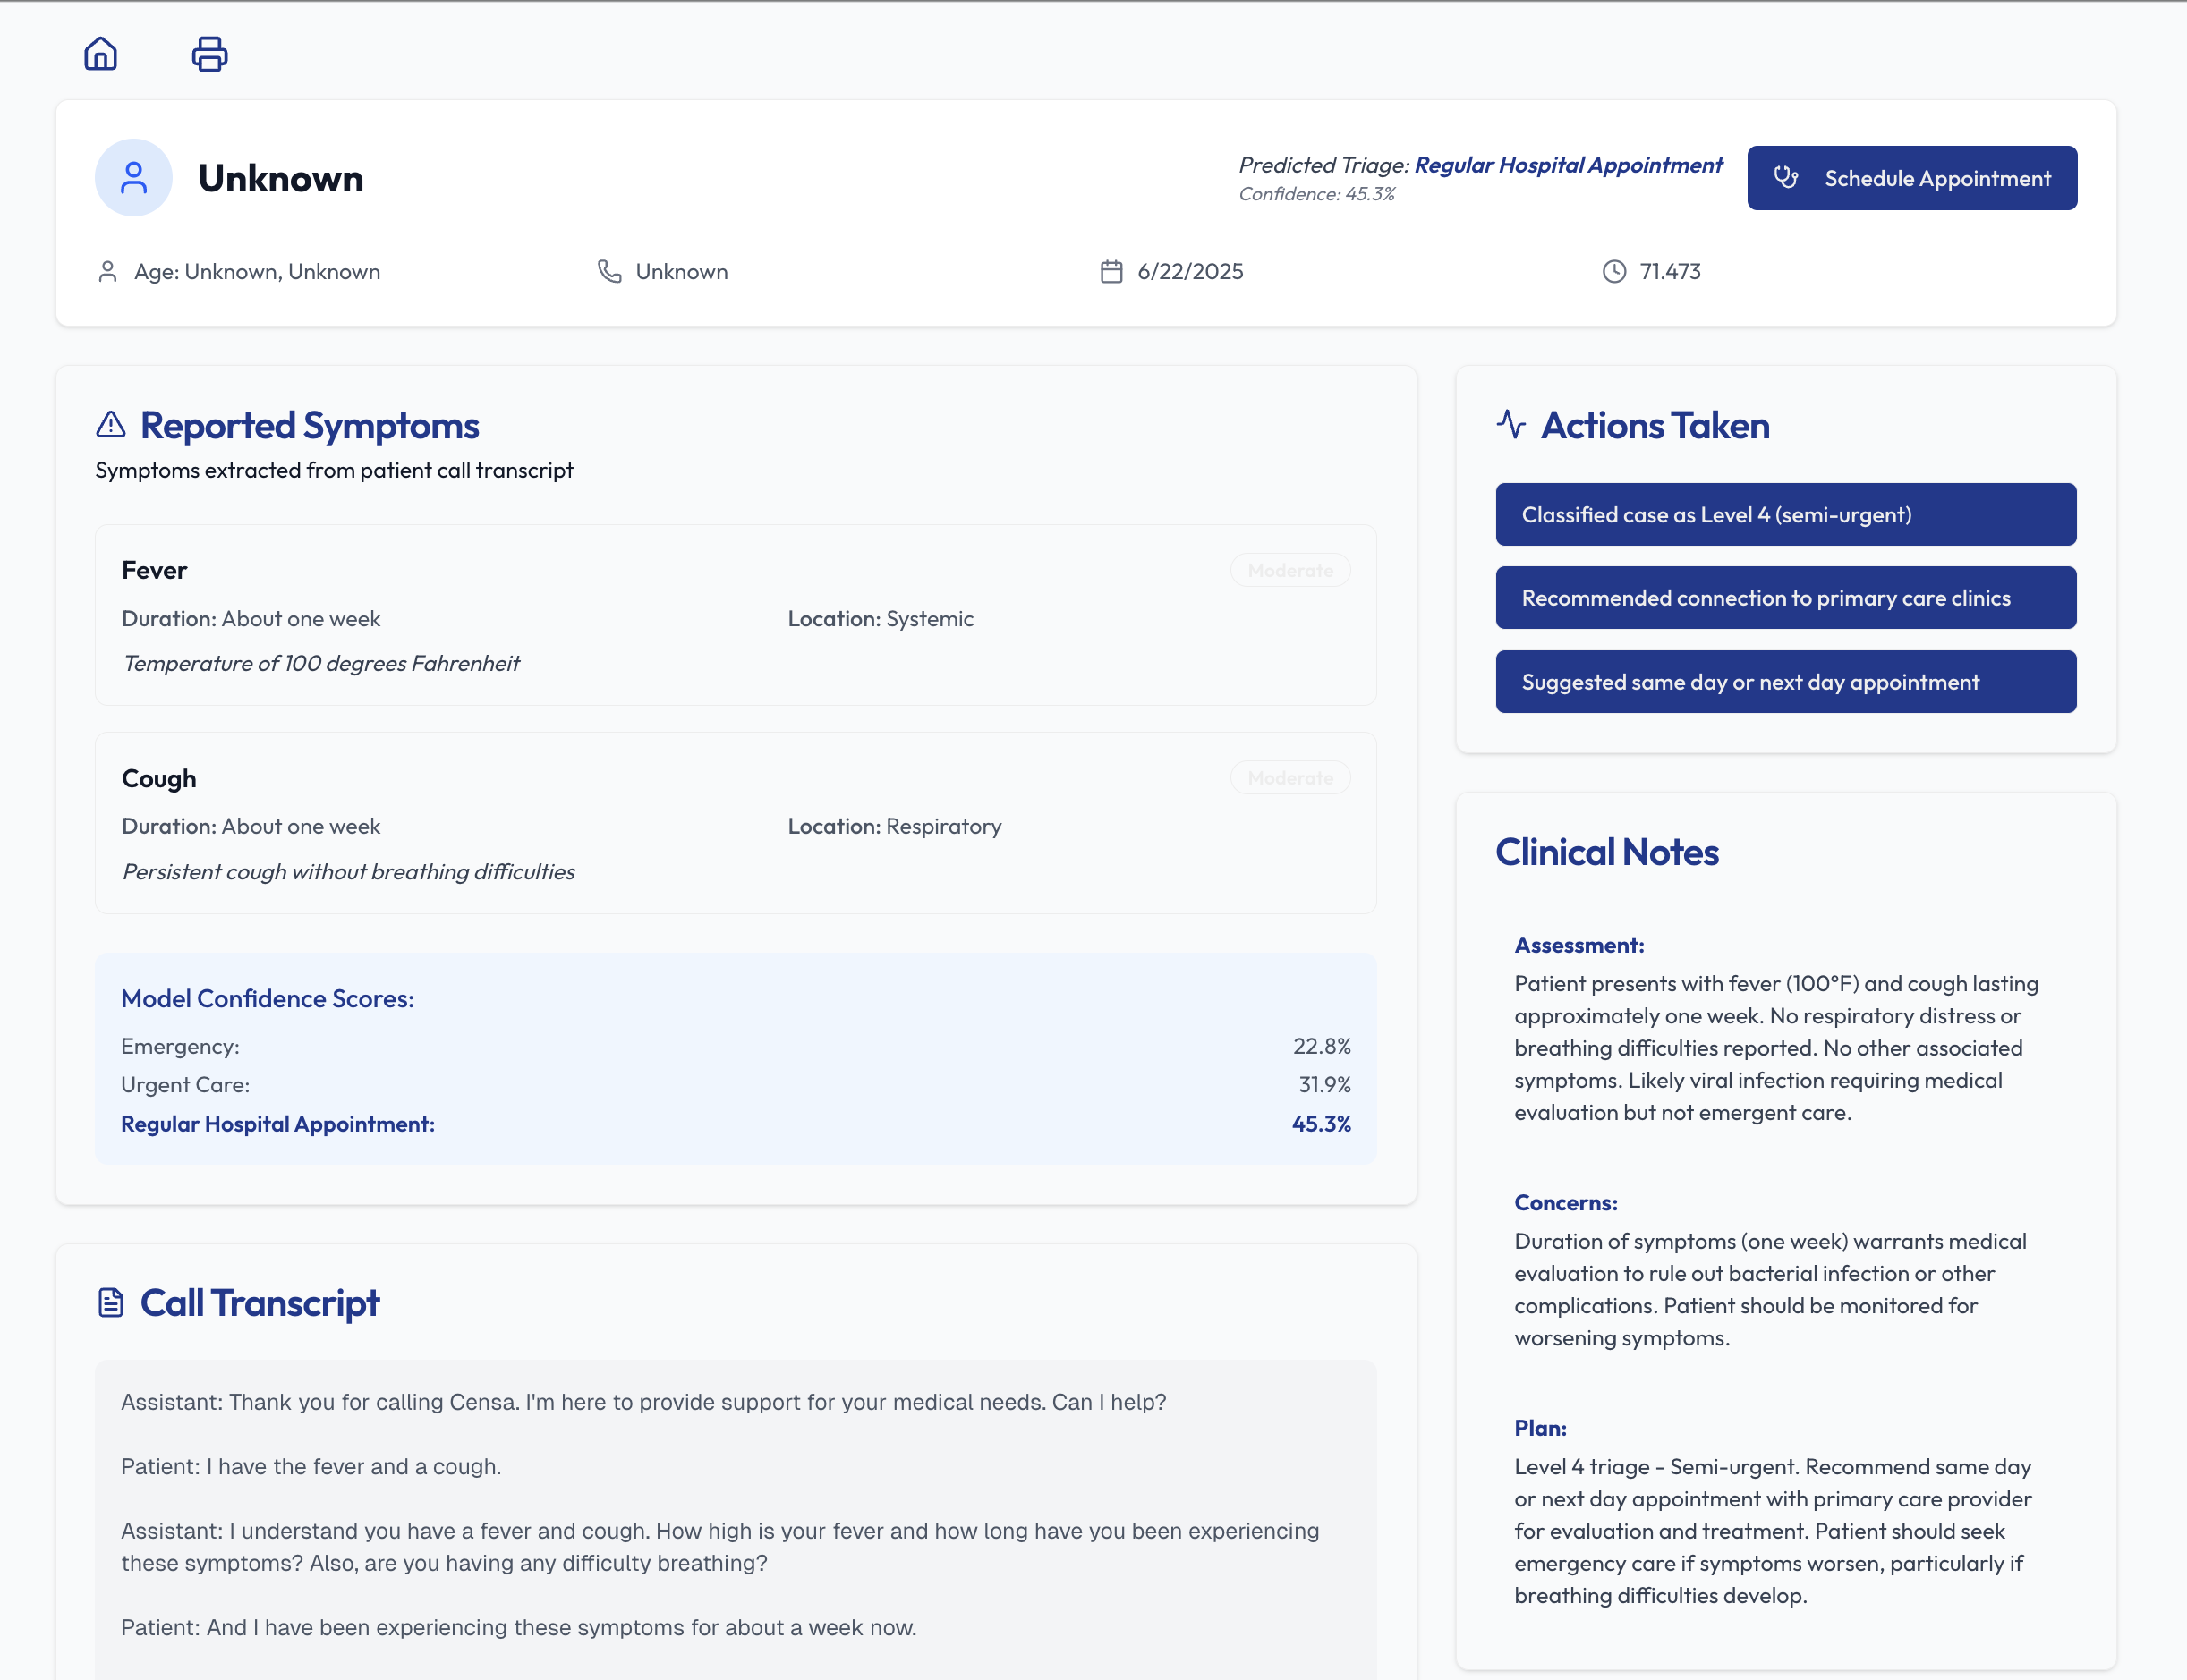Click the phone icon beside Unknown
The height and width of the screenshot is (1680, 2187).
(609, 271)
